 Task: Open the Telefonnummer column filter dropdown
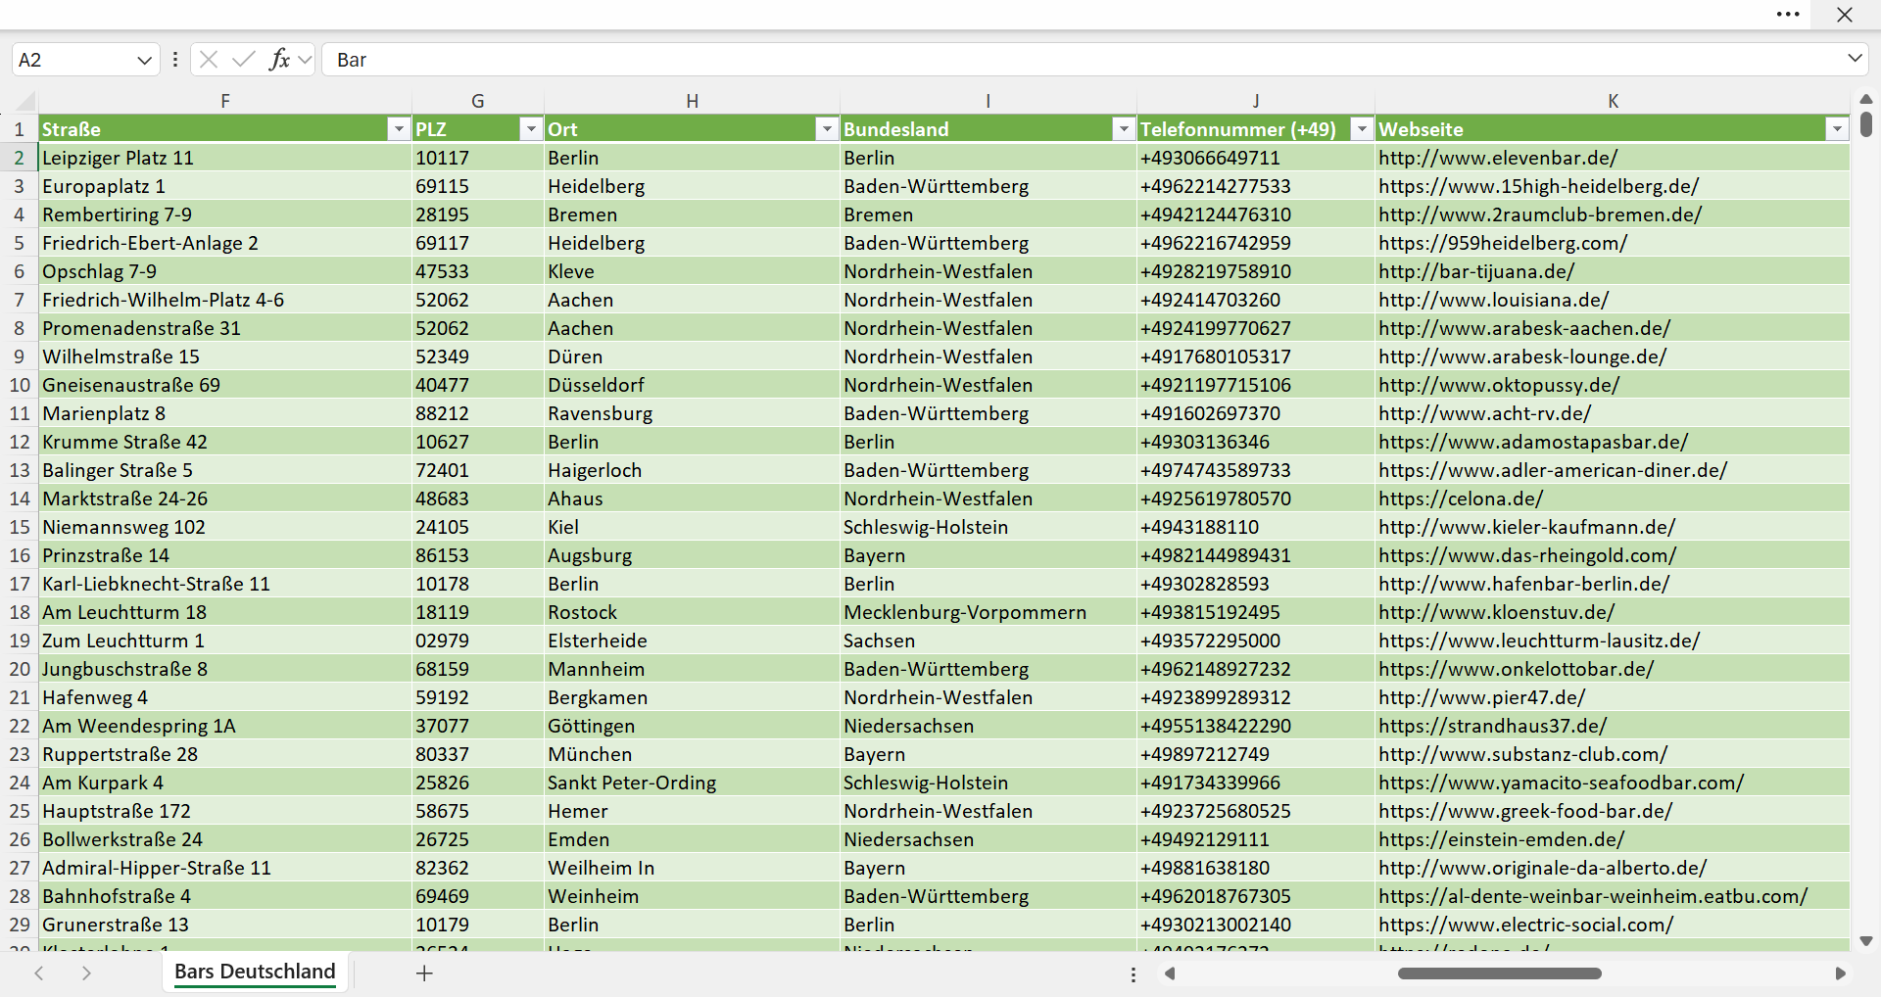(1362, 129)
